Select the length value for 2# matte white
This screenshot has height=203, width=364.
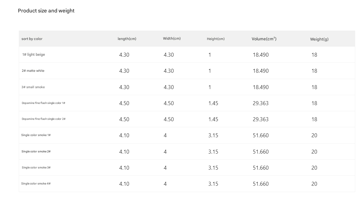click(124, 71)
